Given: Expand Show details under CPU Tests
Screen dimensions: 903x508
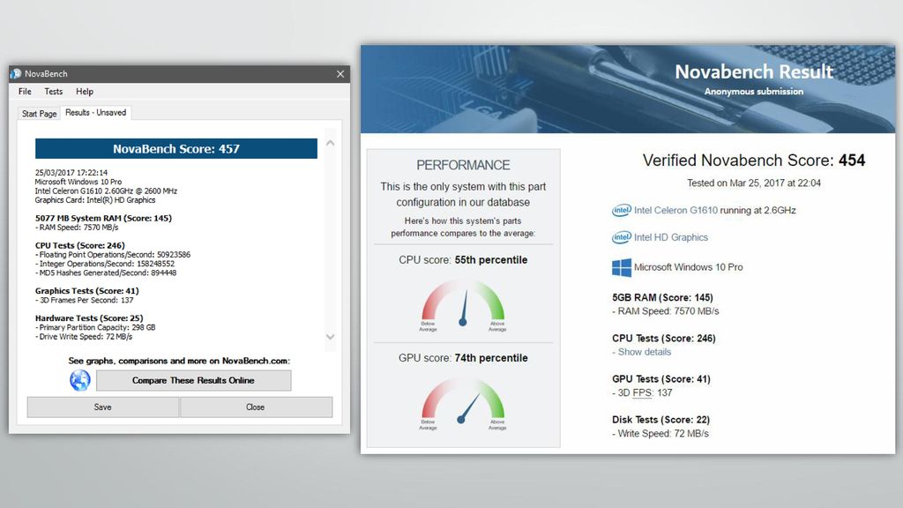Looking at the screenshot, I should (645, 352).
